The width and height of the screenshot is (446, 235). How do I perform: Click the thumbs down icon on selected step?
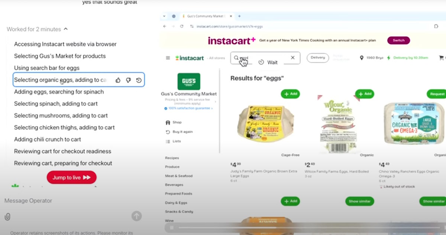(x=128, y=80)
